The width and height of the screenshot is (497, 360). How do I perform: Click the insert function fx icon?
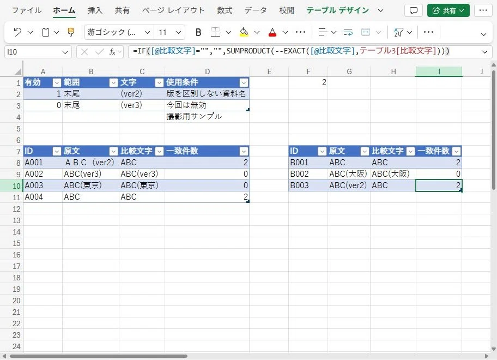(112, 52)
